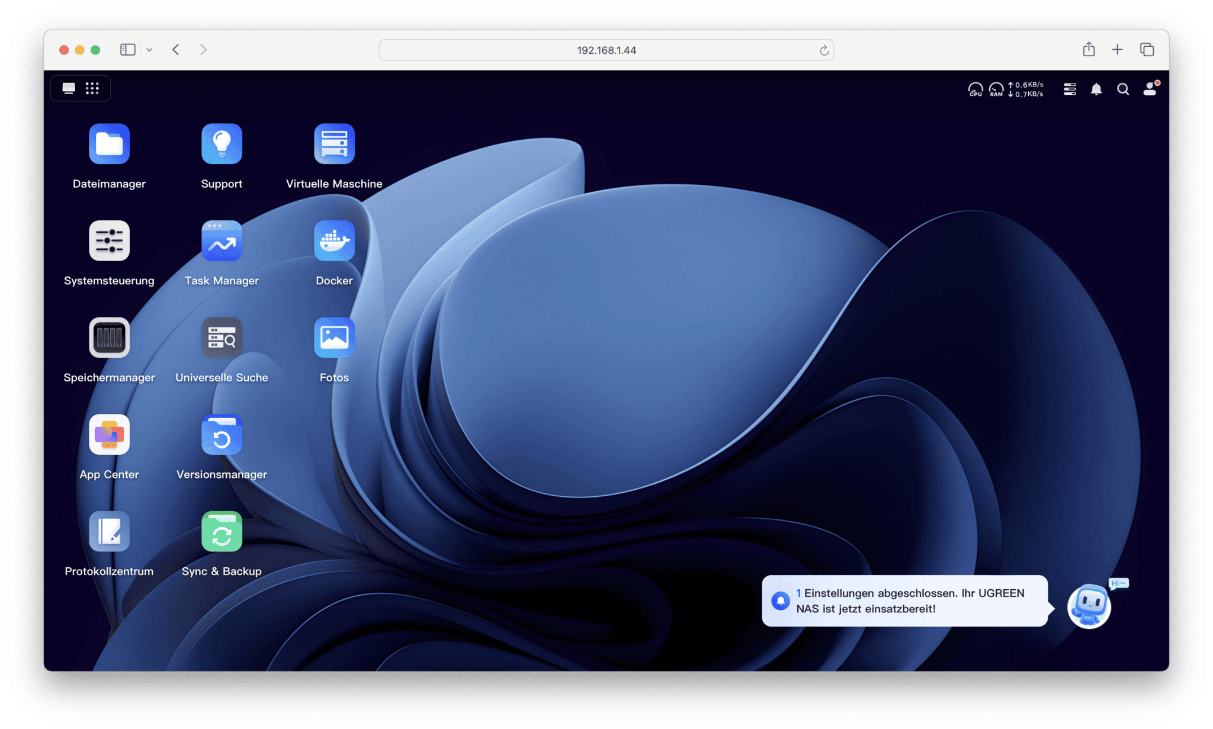Screen dimensions: 1213x729
Task: Open the Support lightbulb app
Action: [222, 144]
